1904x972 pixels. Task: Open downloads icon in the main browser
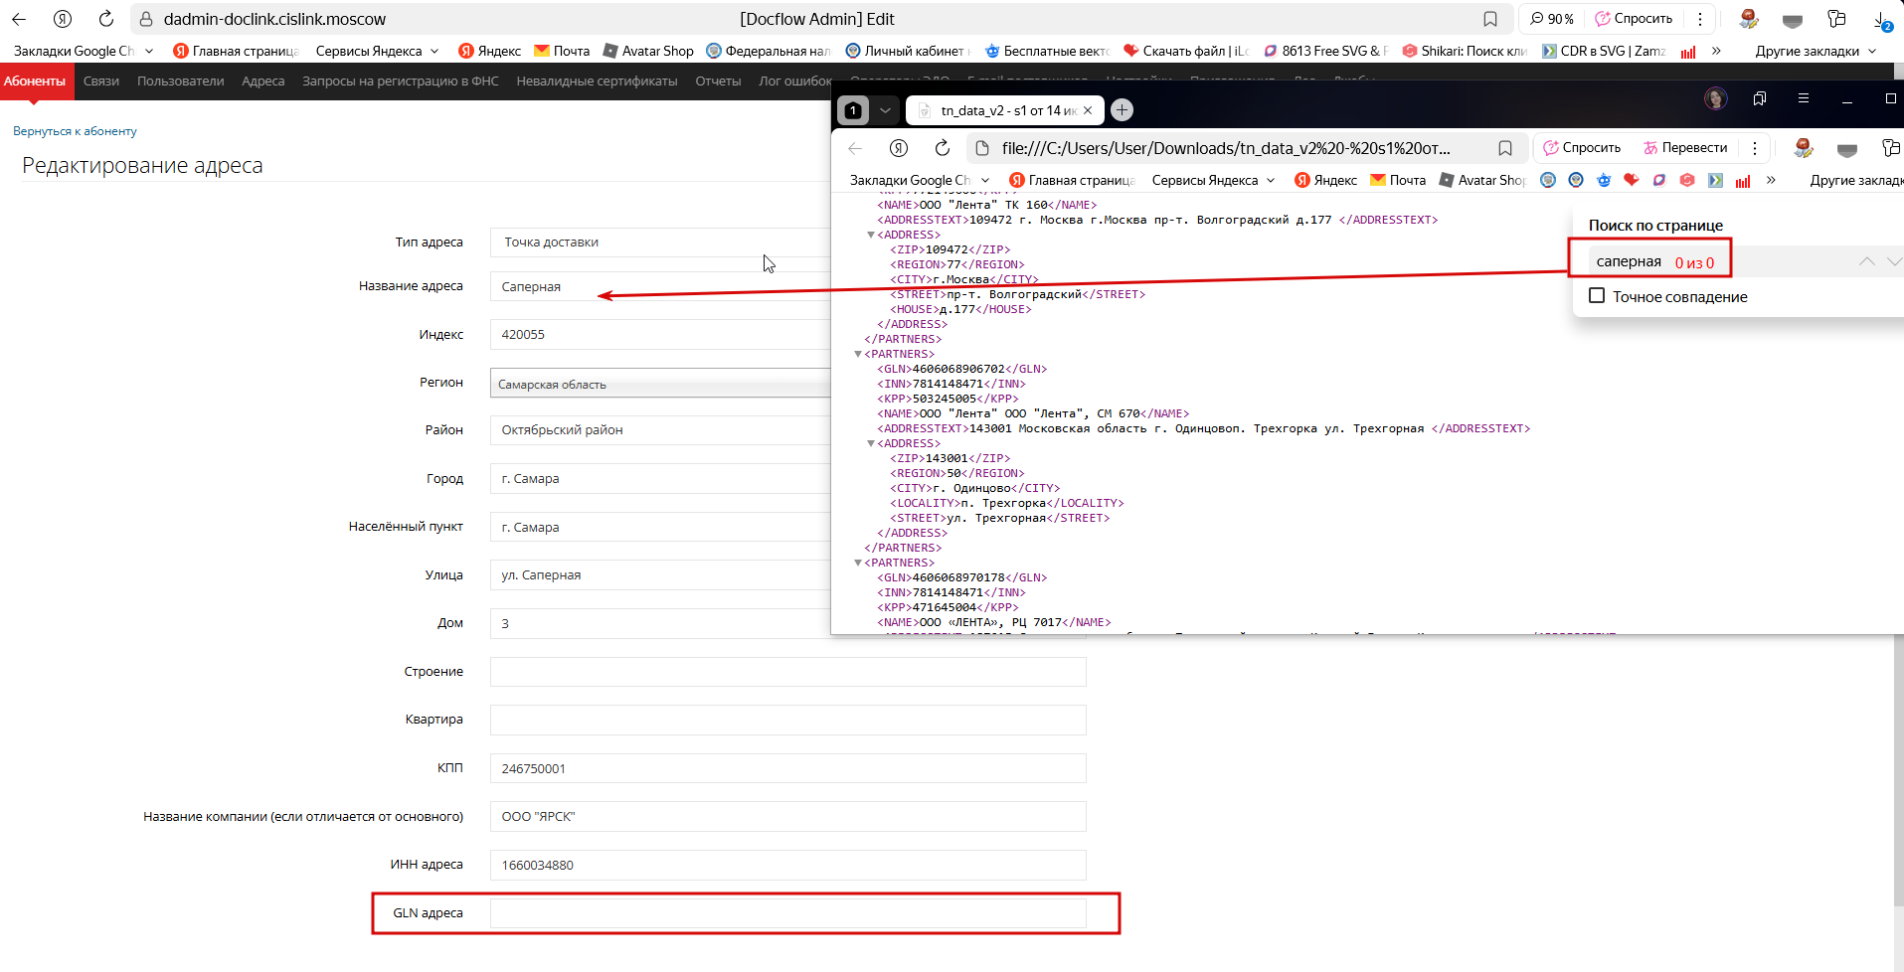(x=1883, y=20)
